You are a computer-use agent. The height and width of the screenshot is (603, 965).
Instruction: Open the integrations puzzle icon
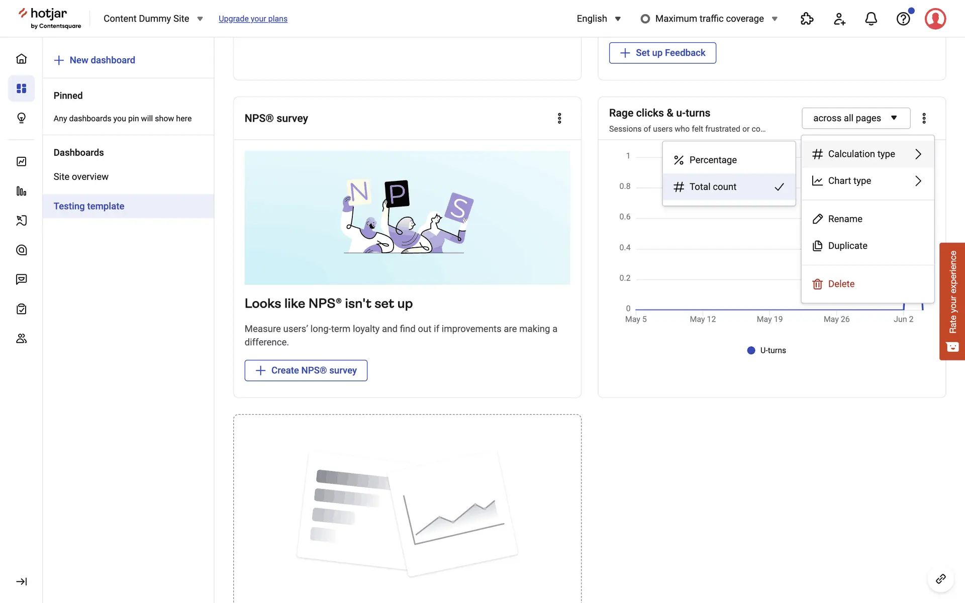(807, 19)
